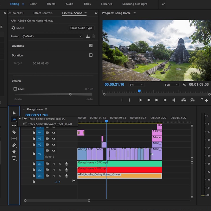Uncheck the Loudness checkbox
The width and height of the screenshot is (211, 211).
pyautogui.click(x=91, y=46)
